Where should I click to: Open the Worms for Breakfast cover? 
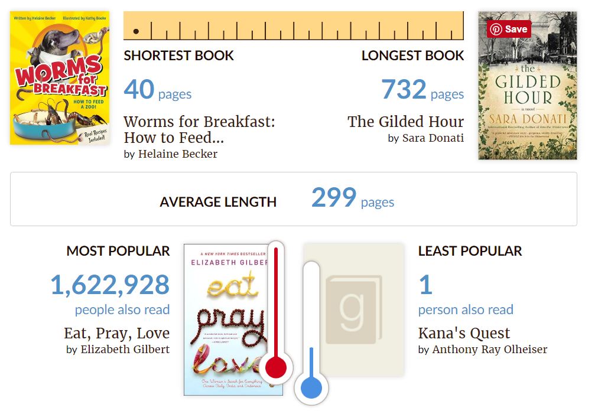click(x=60, y=78)
